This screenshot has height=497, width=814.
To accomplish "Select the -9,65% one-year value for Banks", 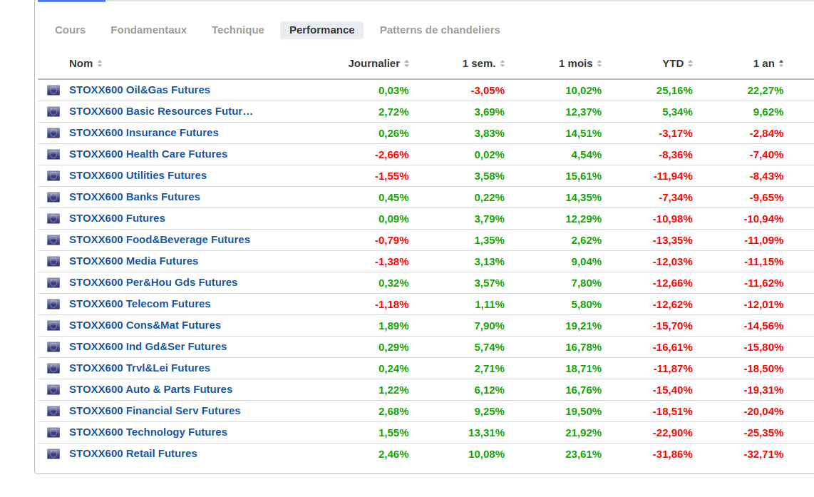I will click(x=766, y=198).
